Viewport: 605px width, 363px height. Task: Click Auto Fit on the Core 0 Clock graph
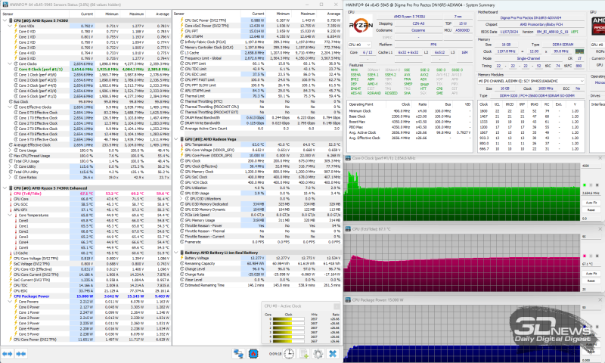coord(591,203)
